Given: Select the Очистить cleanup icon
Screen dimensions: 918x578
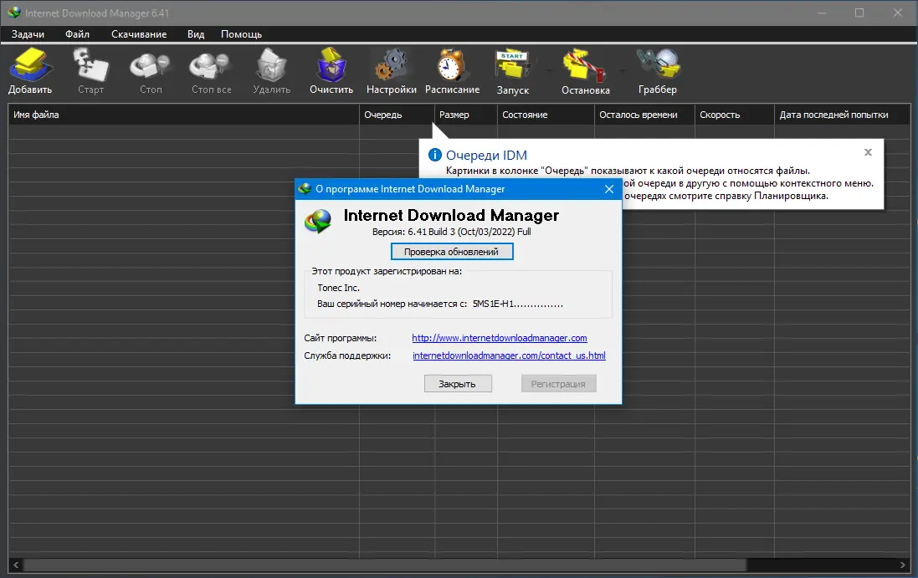Looking at the screenshot, I should pos(331,67).
